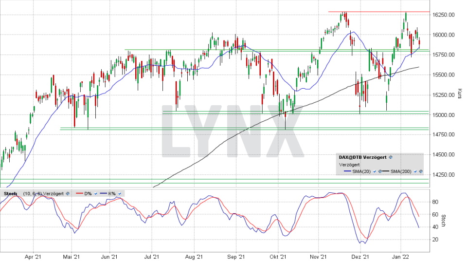The image size is (467, 263).
Task: Open settings icon next to DAX@DTB Verzögert
Action: [391, 157]
